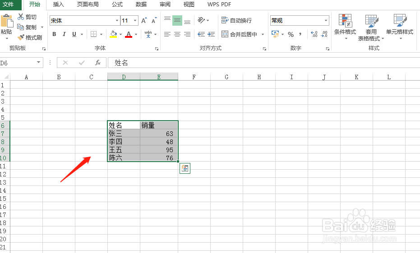
Task: Apply red font color A
Action: click(x=129, y=34)
